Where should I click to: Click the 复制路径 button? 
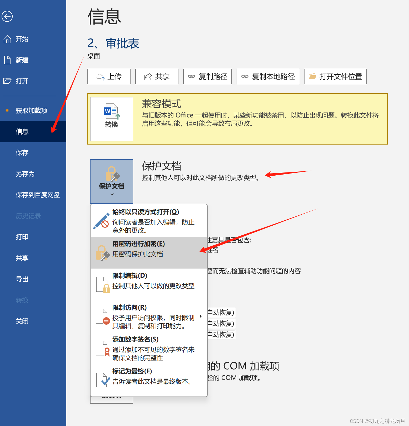pyautogui.click(x=207, y=77)
